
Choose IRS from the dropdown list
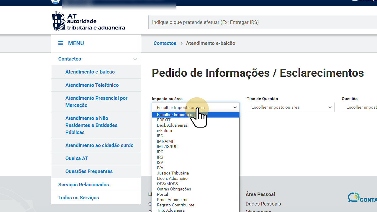point(160,157)
